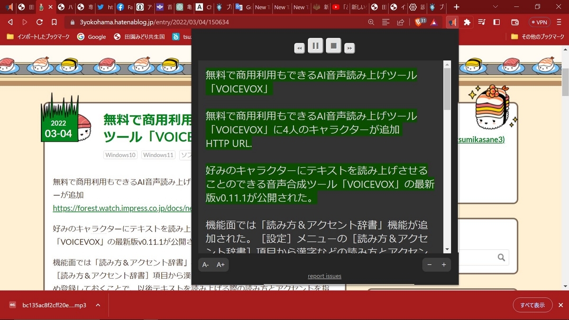569x320 pixels.
Task: Click the share page icon in address bar
Action: (401, 22)
